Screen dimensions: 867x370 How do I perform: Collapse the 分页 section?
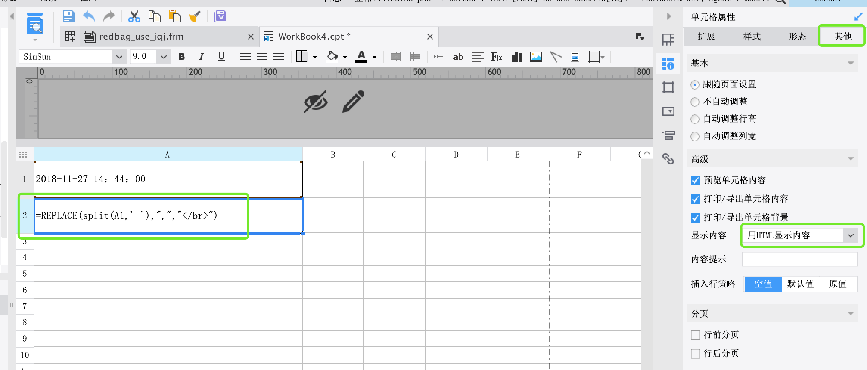851,314
